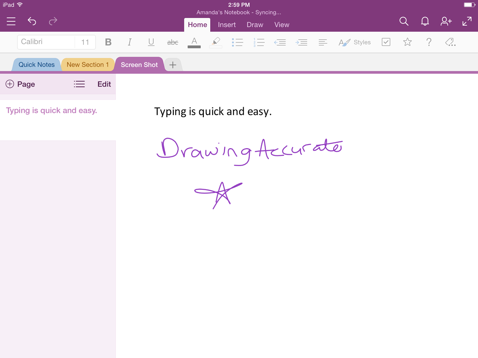This screenshot has width=478, height=358.
Task: Open the page list view icon
Action: point(79,84)
